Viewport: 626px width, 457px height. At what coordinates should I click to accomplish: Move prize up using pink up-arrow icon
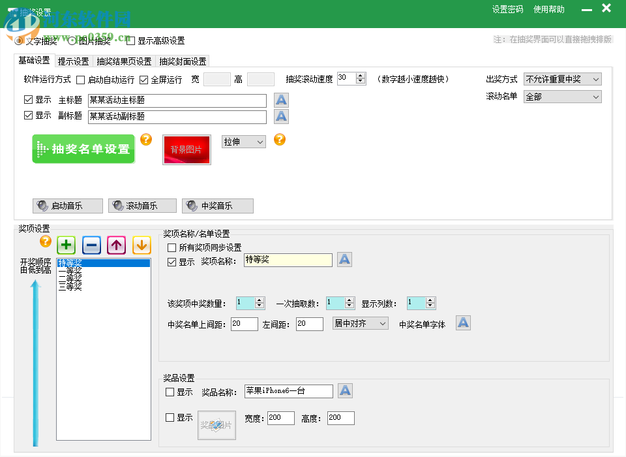coord(117,245)
